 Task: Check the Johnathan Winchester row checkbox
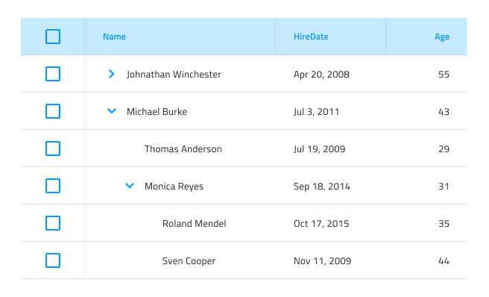pos(53,74)
